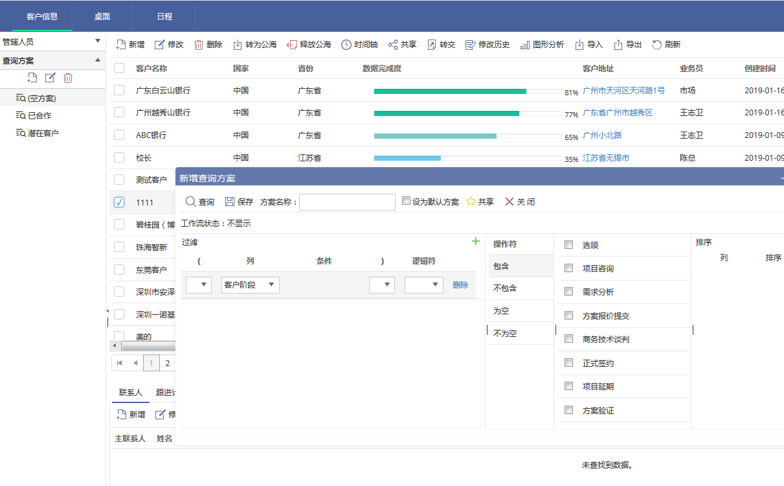This screenshot has width=784, height=486.
Task: Click the 删除 link in filter row
Action: click(x=460, y=284)
